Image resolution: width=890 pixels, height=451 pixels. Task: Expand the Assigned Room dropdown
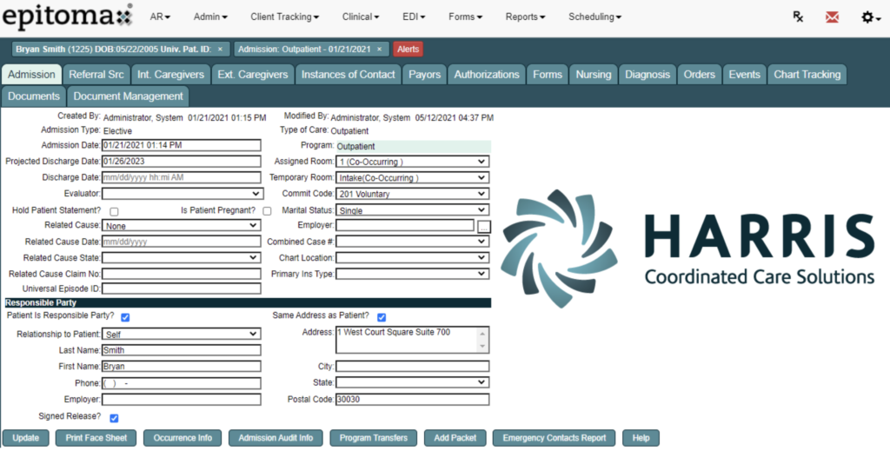413,162
